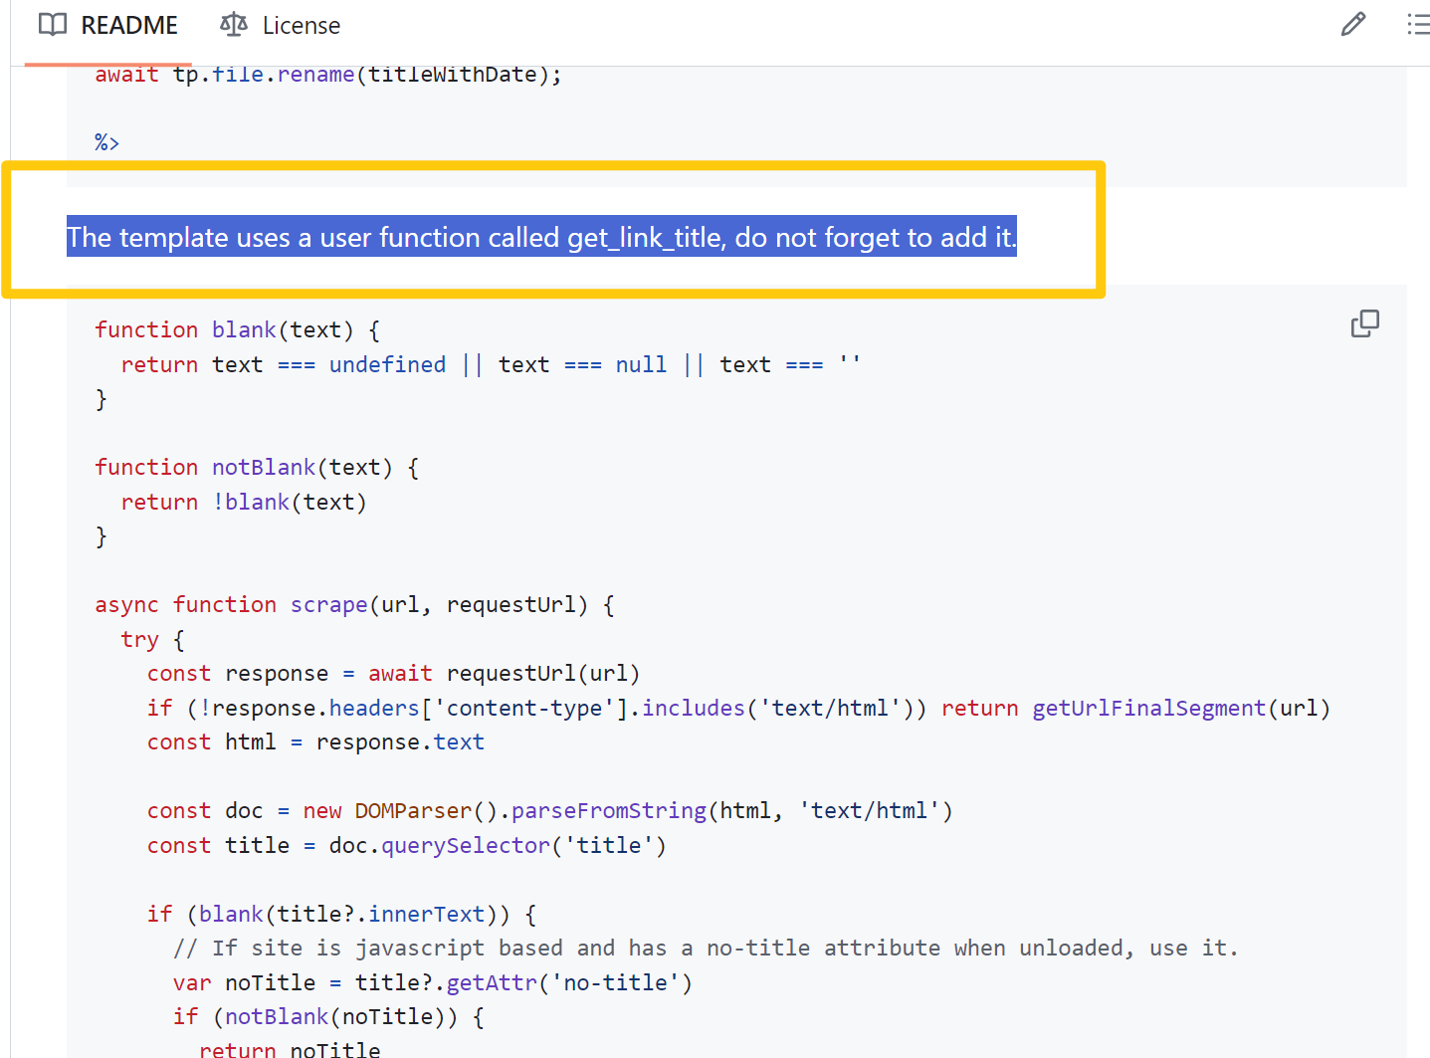The width and height of the screenshot is (1430, 1058).
Task: Click the 'try {' line
Action: click(152, 639)
